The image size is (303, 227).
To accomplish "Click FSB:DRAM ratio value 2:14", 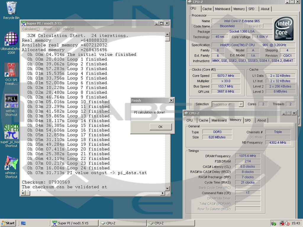I will coord(248,161).
